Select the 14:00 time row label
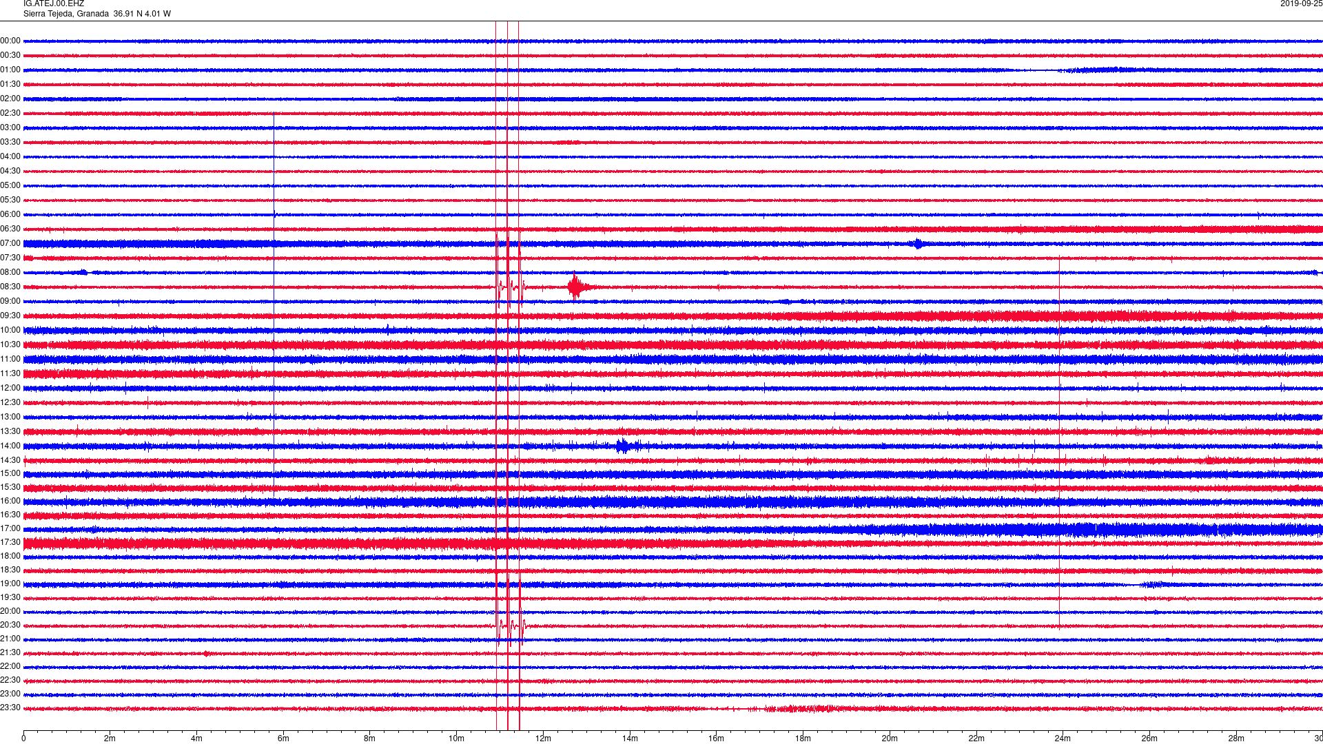This screenshot has height=744, width=1323. point(10,446)
